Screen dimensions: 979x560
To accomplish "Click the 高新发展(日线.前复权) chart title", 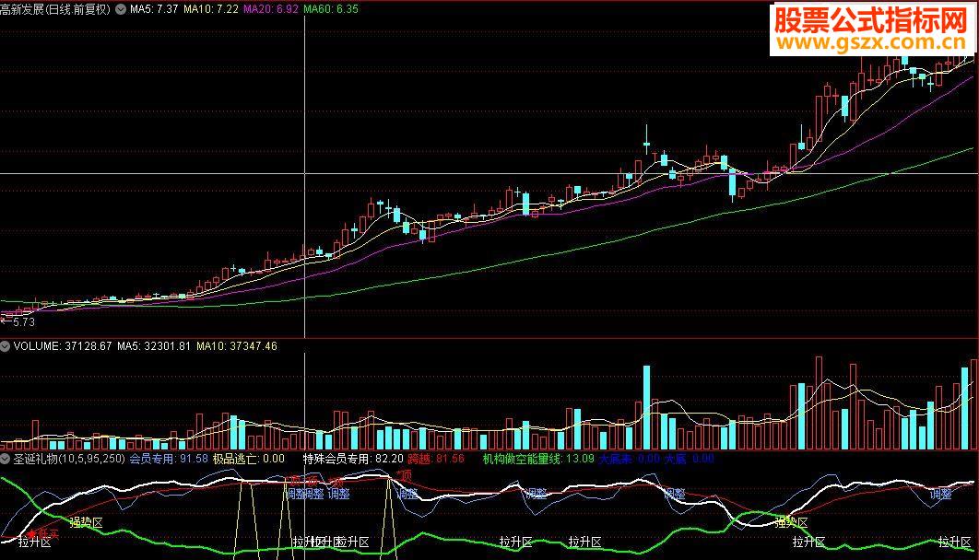I will click(55, 9).
